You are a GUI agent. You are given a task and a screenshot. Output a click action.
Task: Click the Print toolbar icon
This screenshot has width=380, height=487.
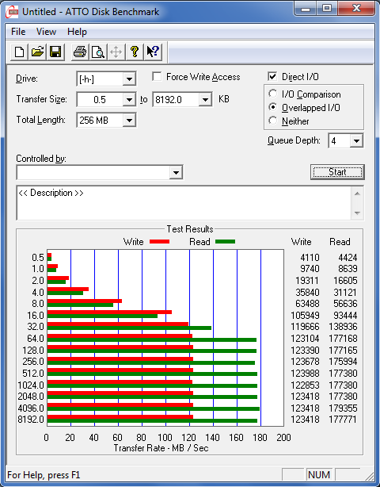point(80,52)
